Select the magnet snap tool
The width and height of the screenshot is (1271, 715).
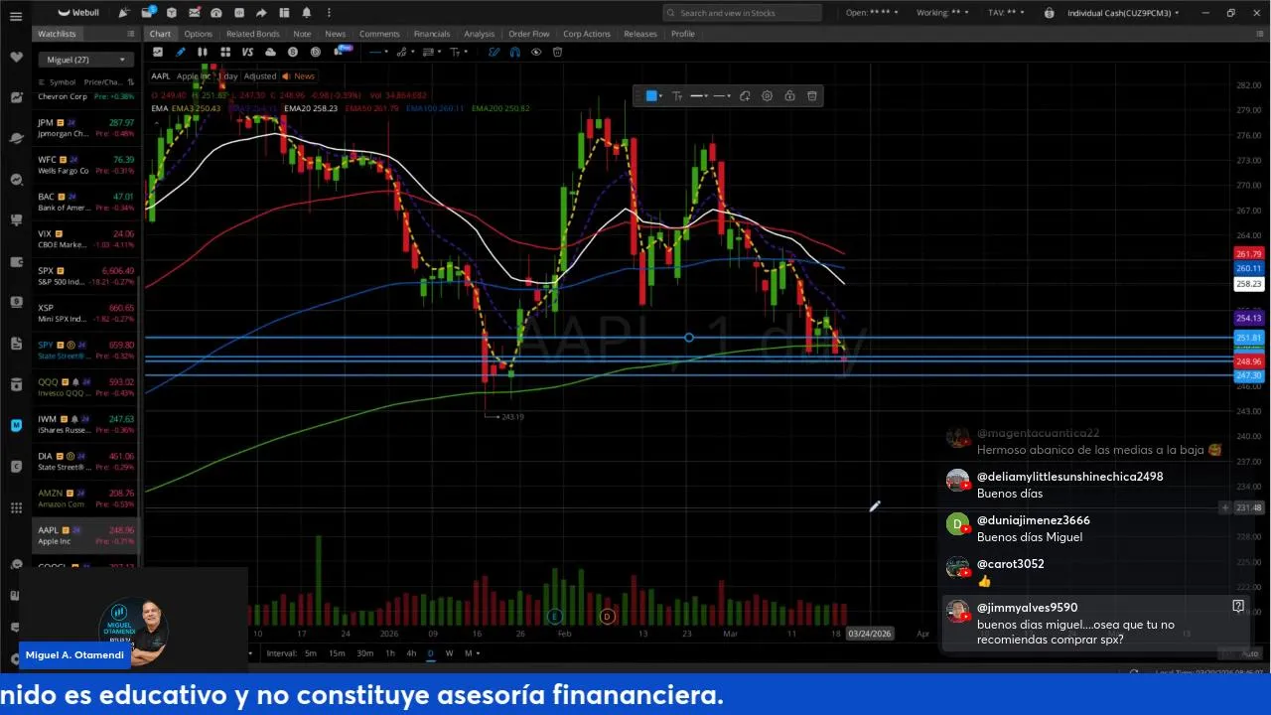click(x=514, y=52)
